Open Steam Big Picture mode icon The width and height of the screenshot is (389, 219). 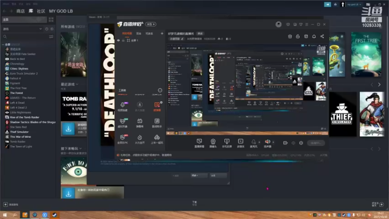tap(368, 4)
